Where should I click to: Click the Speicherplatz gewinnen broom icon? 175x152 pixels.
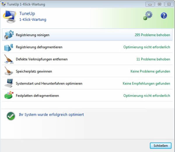coord(8,71)
